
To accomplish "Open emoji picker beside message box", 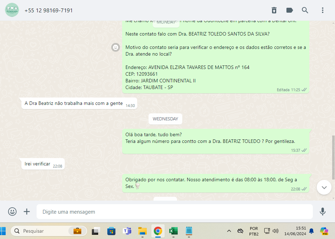I will click(12, 212).
